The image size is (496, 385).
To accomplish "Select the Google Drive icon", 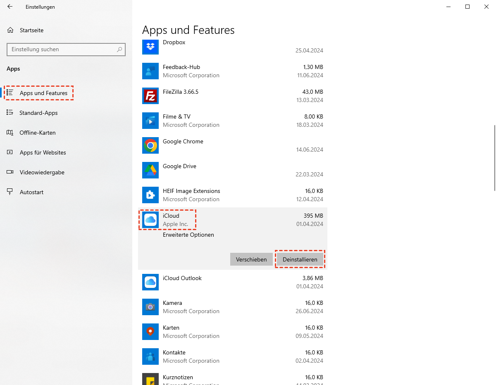I will pyautogui.click(x=150, y=170).
